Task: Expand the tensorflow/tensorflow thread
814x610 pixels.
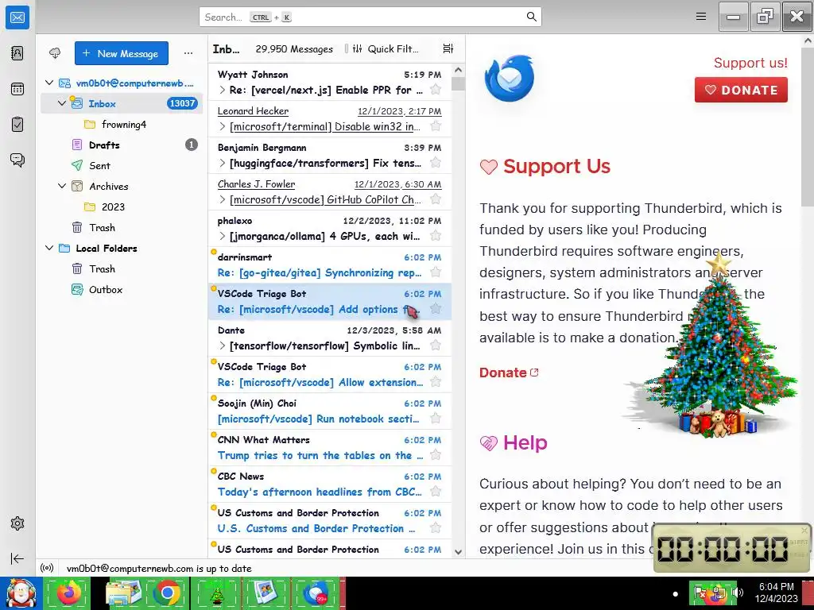Action: tap(223, 346)
